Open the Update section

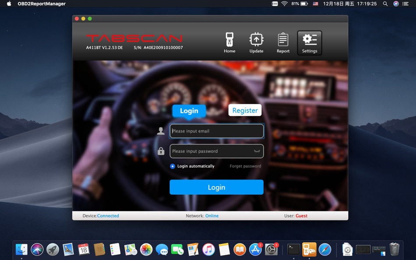(256, 43)
